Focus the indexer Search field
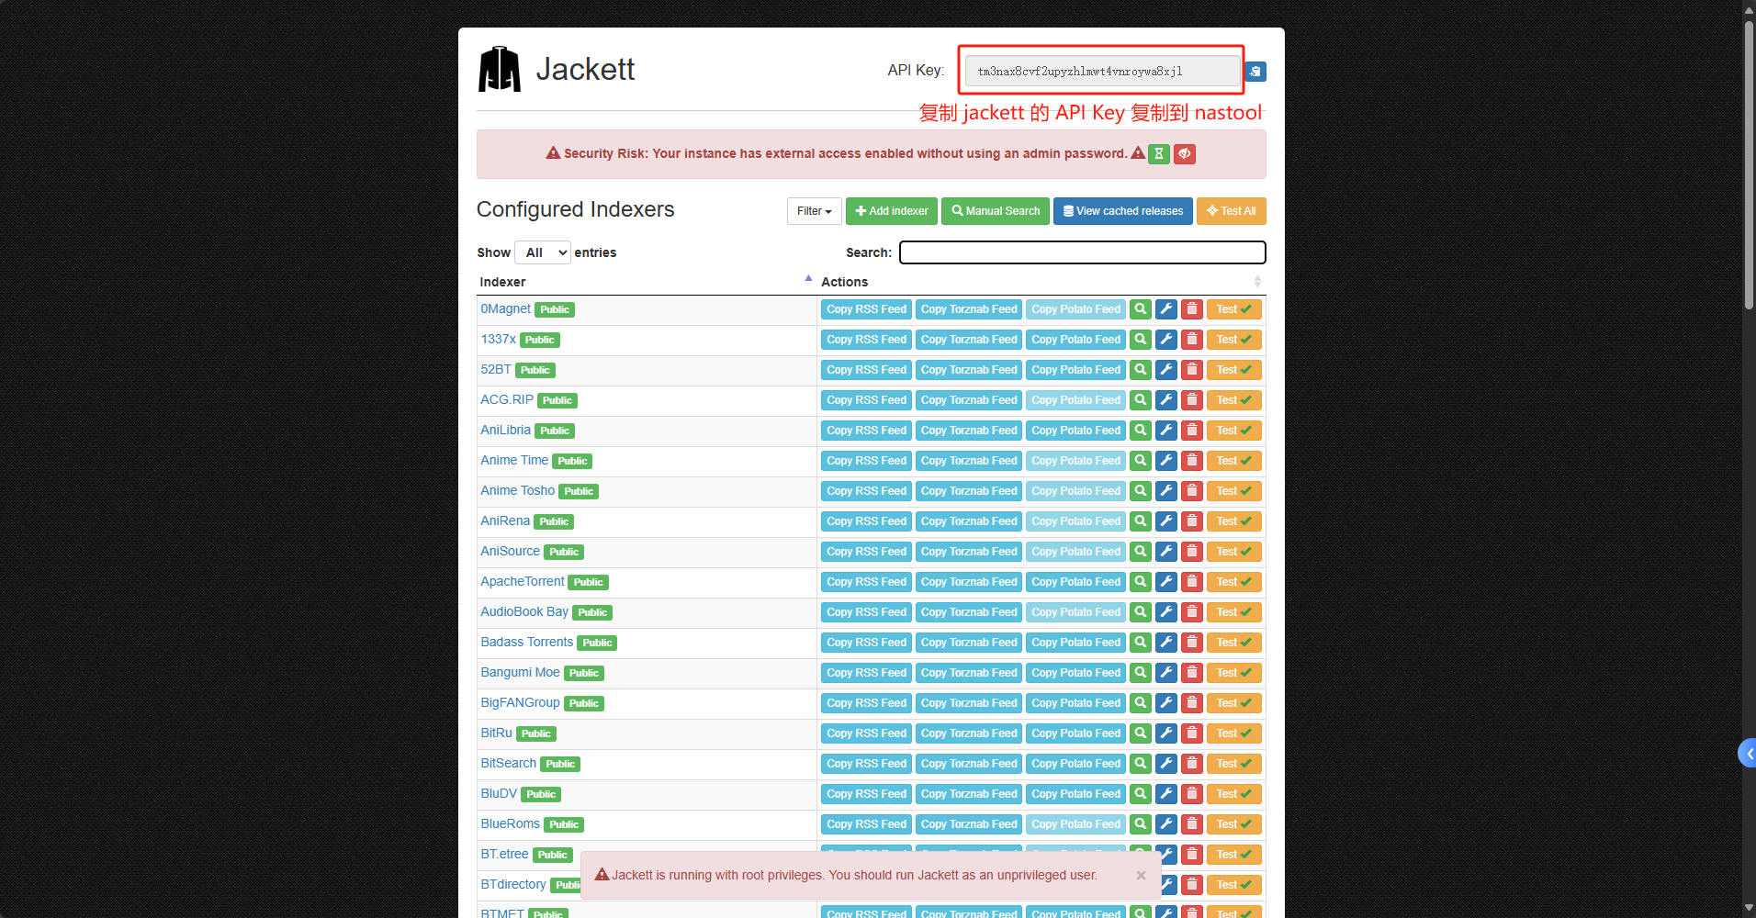1756x918 pixels. 1082,252
